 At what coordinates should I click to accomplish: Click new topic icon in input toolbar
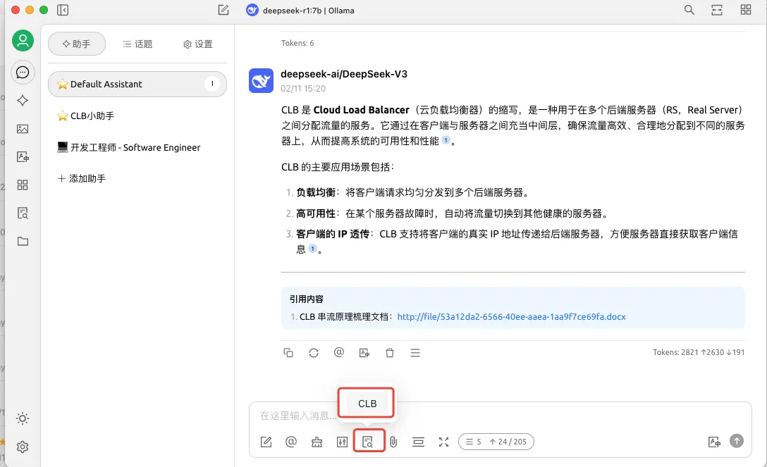click(266, 442)
